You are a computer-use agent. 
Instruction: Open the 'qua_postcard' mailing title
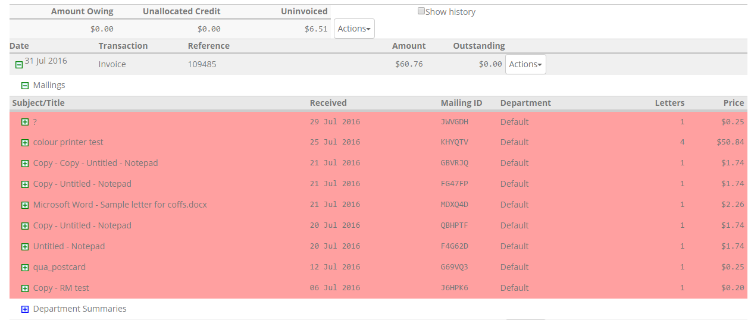point(60,267)
